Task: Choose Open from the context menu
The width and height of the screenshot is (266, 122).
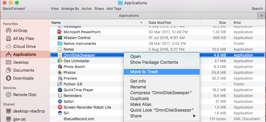Action: point(135,56)
